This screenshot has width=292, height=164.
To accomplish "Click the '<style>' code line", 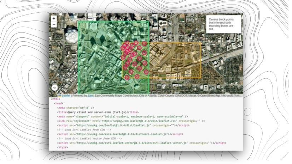I will click(63, 147).
